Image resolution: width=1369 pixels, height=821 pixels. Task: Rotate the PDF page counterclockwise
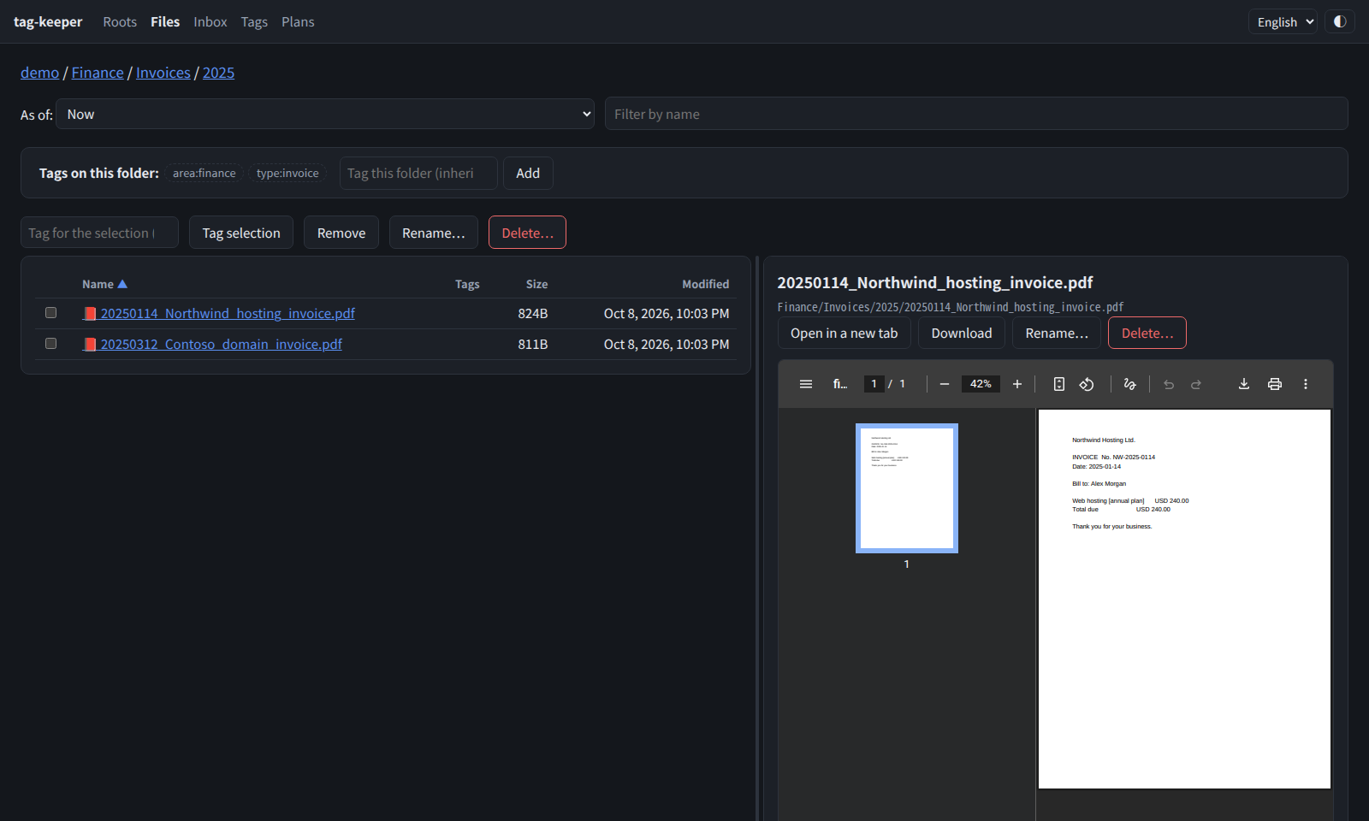click(1087, 384)
